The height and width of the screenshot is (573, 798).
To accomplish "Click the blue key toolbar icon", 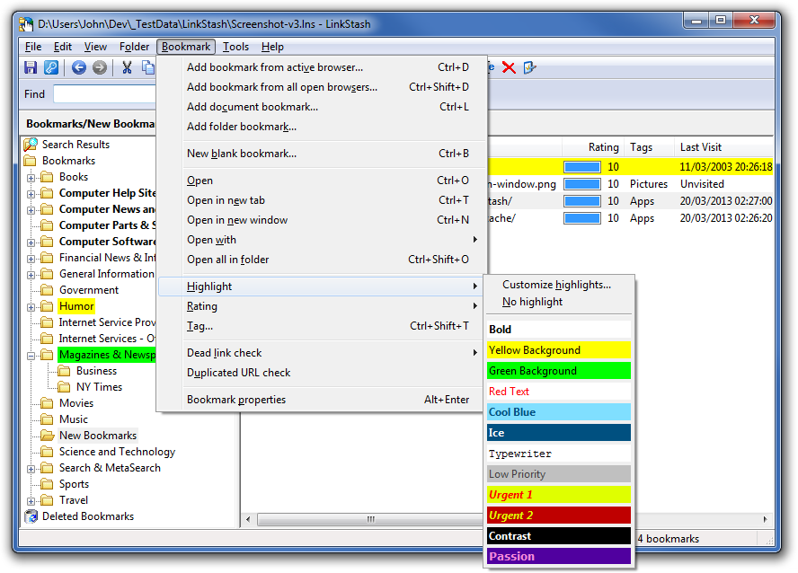I will click(51, 67).
